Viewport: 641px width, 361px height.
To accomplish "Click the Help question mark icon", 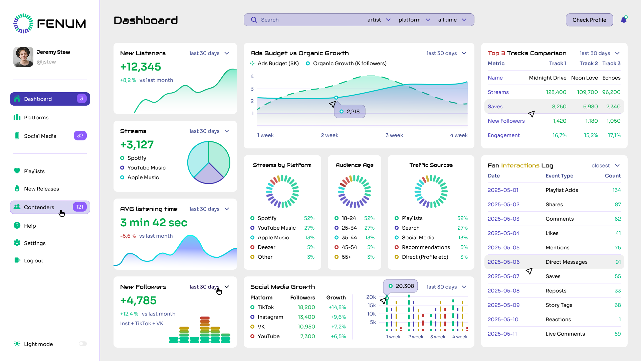I will tap(17, 226).
